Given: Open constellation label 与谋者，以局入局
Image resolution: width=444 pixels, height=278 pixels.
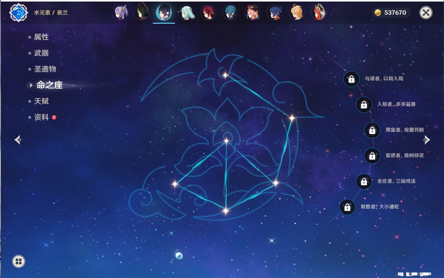Looking at the screenshot, I should 384,79.
